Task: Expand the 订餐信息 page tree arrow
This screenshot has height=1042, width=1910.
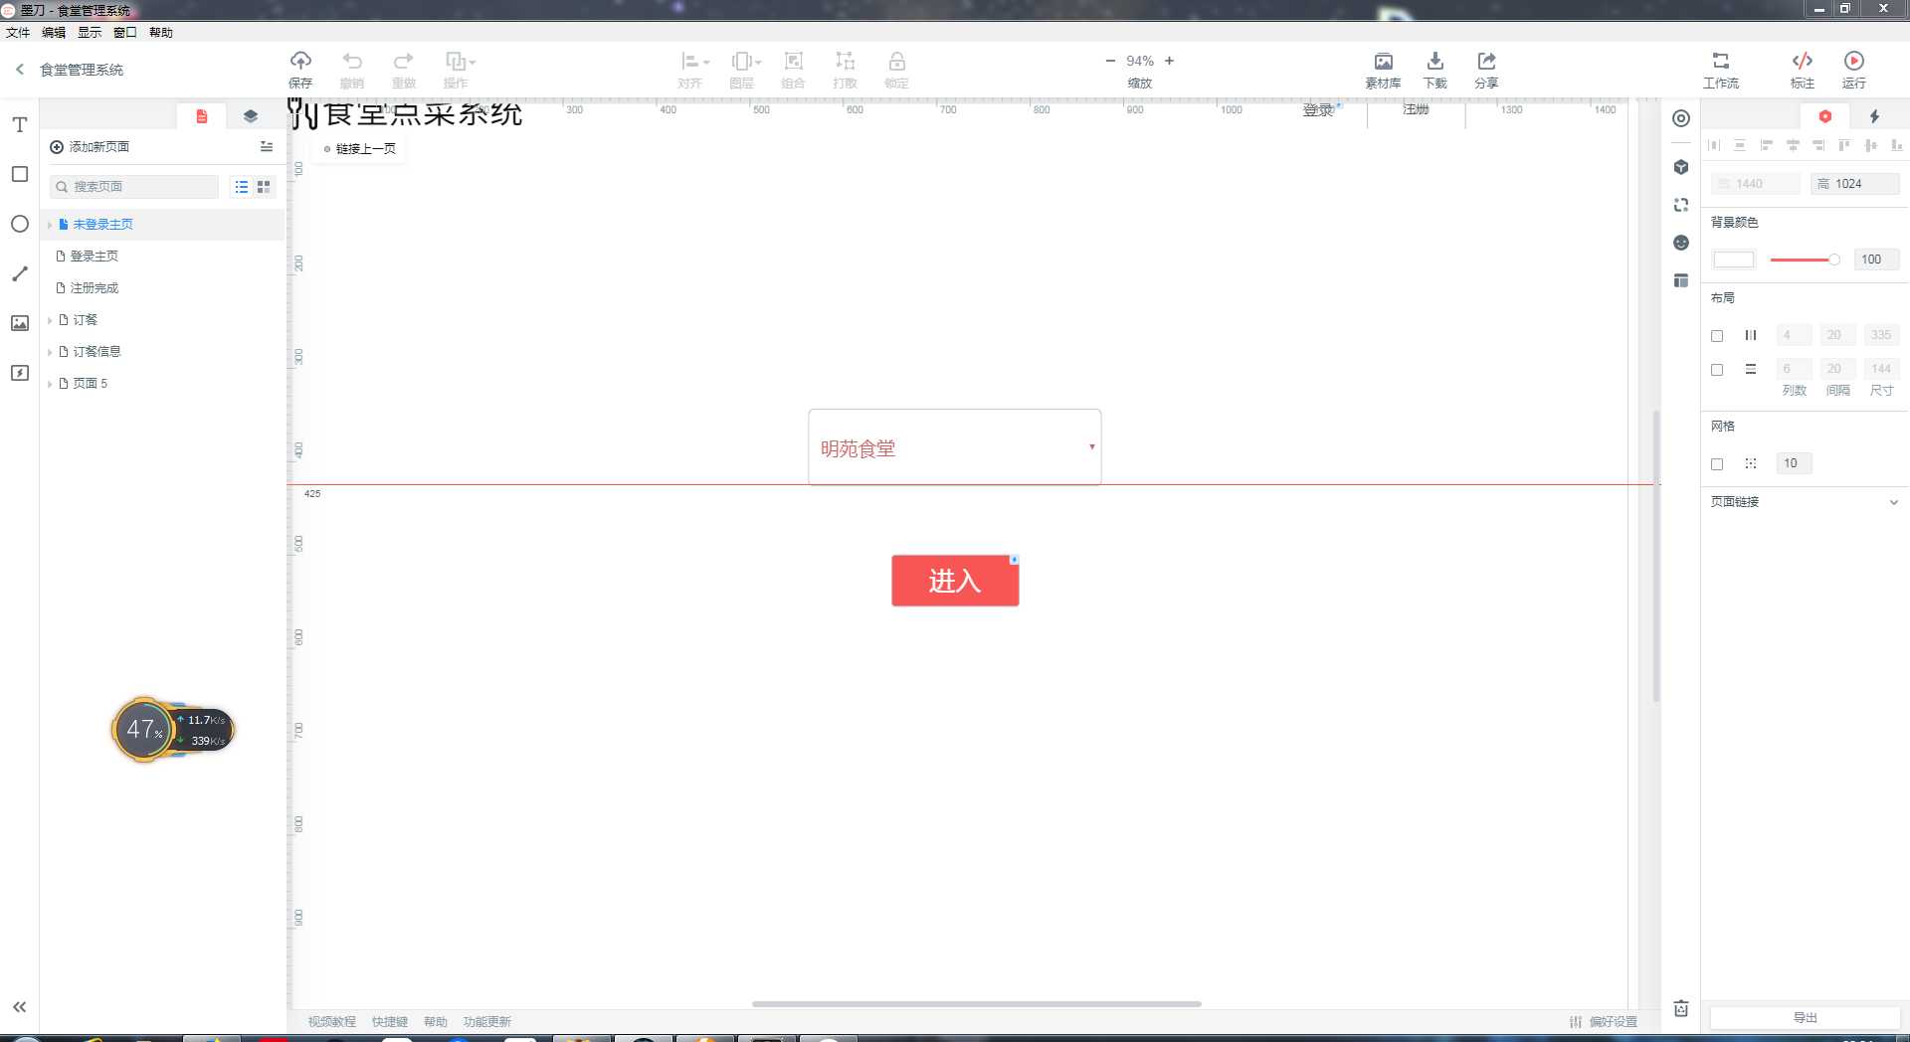Action: click(x=50, y=352)
